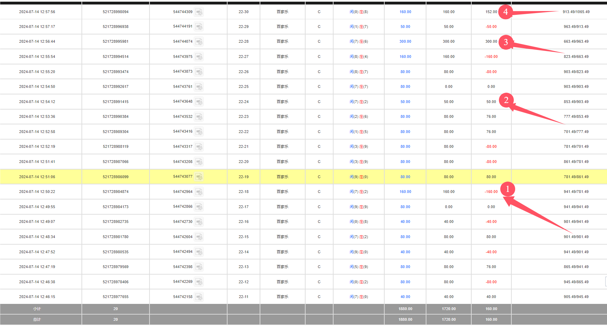Click the blue 300.00 bet amount link

coord(405,41)
